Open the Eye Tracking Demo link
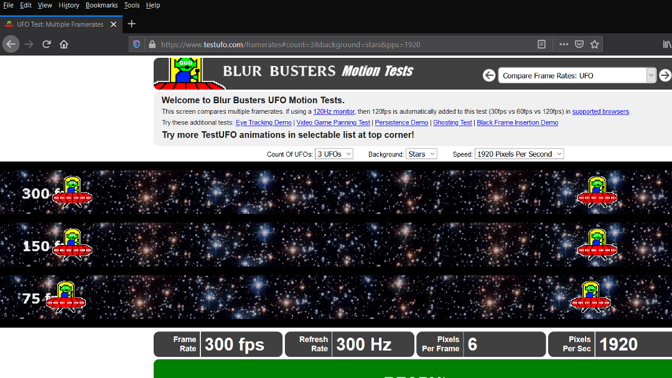The image size is (672, 378). click(264, 122)
